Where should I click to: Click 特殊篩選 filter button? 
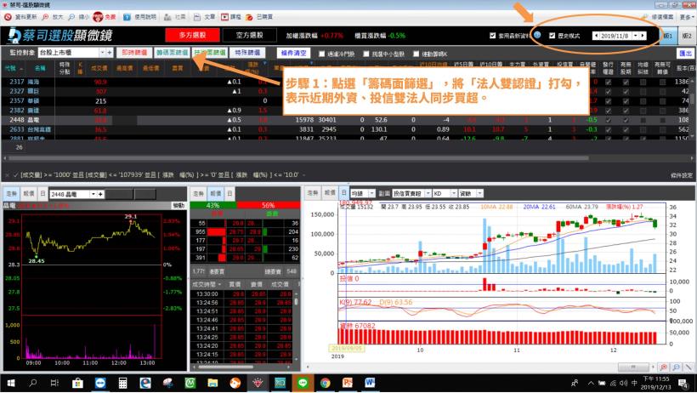247,53
